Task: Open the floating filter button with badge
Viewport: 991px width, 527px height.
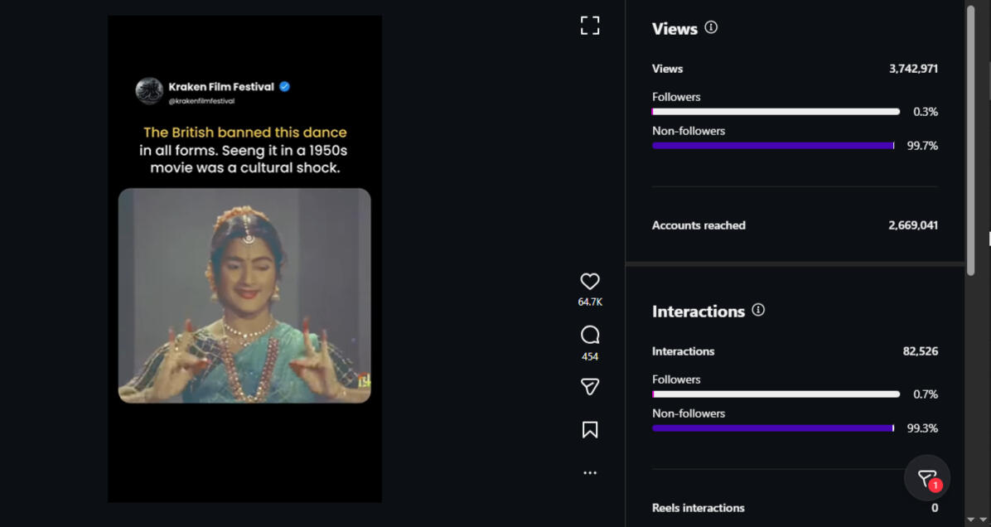Action: click(x=926, y=478)
